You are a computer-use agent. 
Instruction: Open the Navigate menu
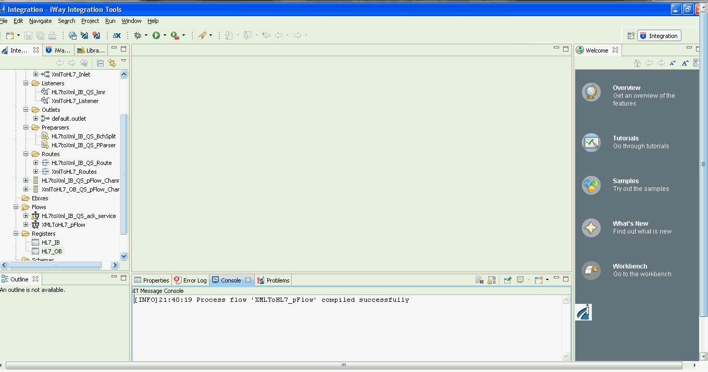(x=40, y=21)
